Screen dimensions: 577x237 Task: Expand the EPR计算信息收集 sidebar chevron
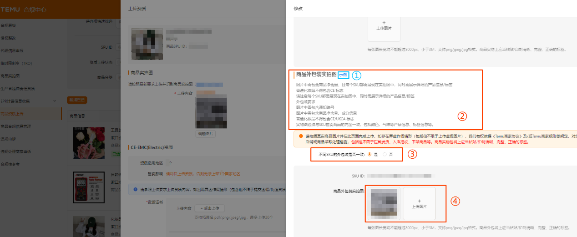54,101
